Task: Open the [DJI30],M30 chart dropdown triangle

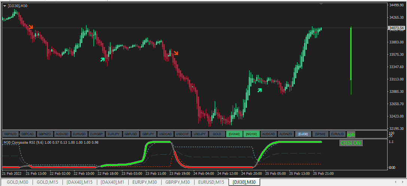Action: (x=4, y=6)
